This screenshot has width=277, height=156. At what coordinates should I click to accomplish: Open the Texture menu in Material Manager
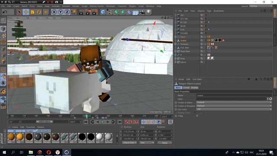(x=40, y=127)
